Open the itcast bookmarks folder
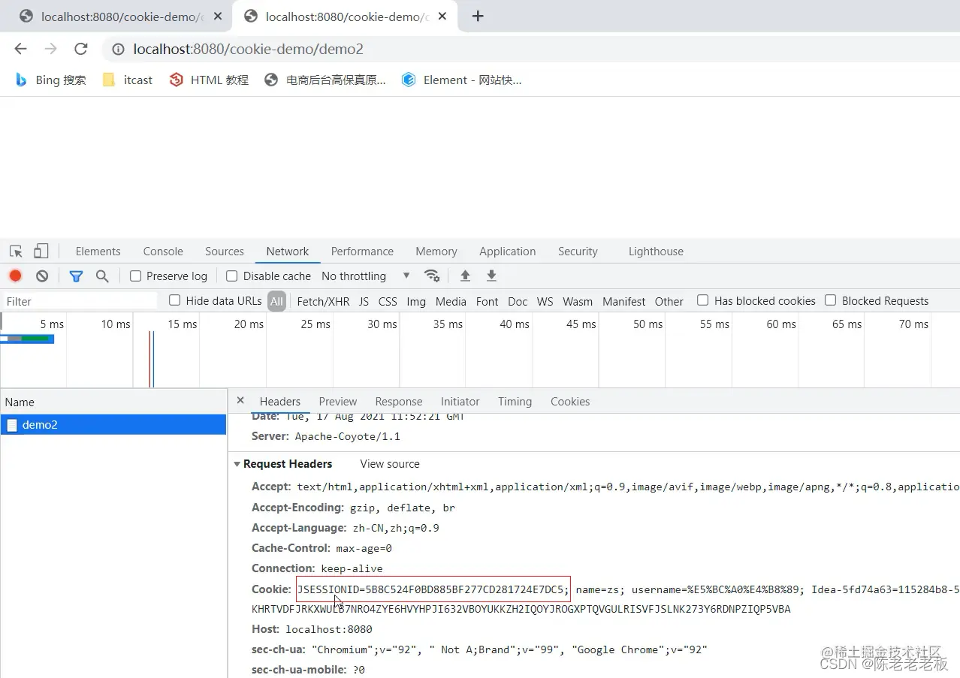 pos(128,80)
